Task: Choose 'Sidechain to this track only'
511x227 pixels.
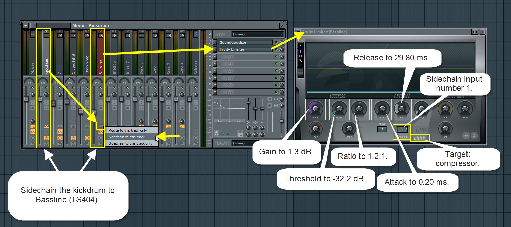Action: point(130,143)
